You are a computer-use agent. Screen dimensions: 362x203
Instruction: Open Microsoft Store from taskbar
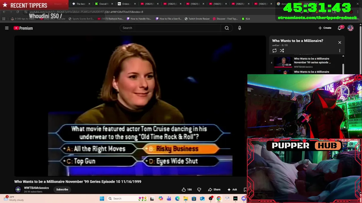194,198
